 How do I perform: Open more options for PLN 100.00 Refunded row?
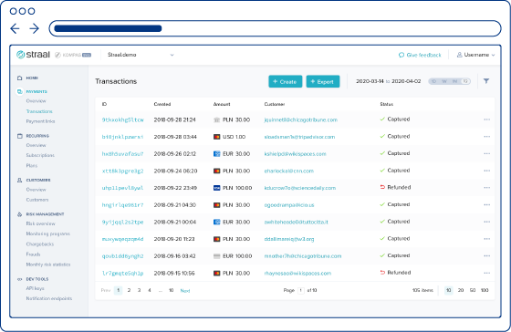point(487,188)
